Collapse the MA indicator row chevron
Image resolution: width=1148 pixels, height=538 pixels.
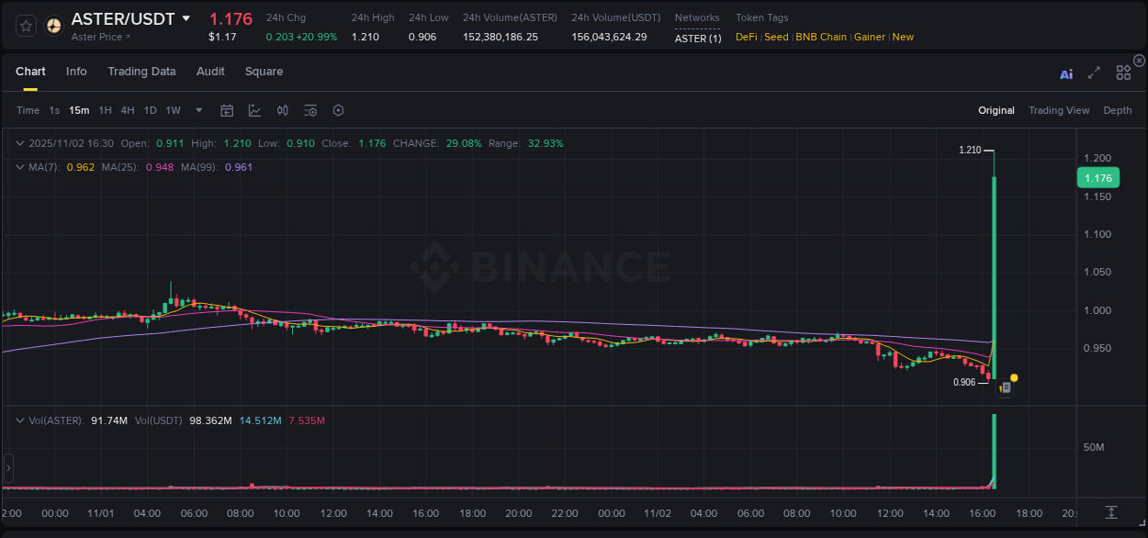tap(19, 167)
